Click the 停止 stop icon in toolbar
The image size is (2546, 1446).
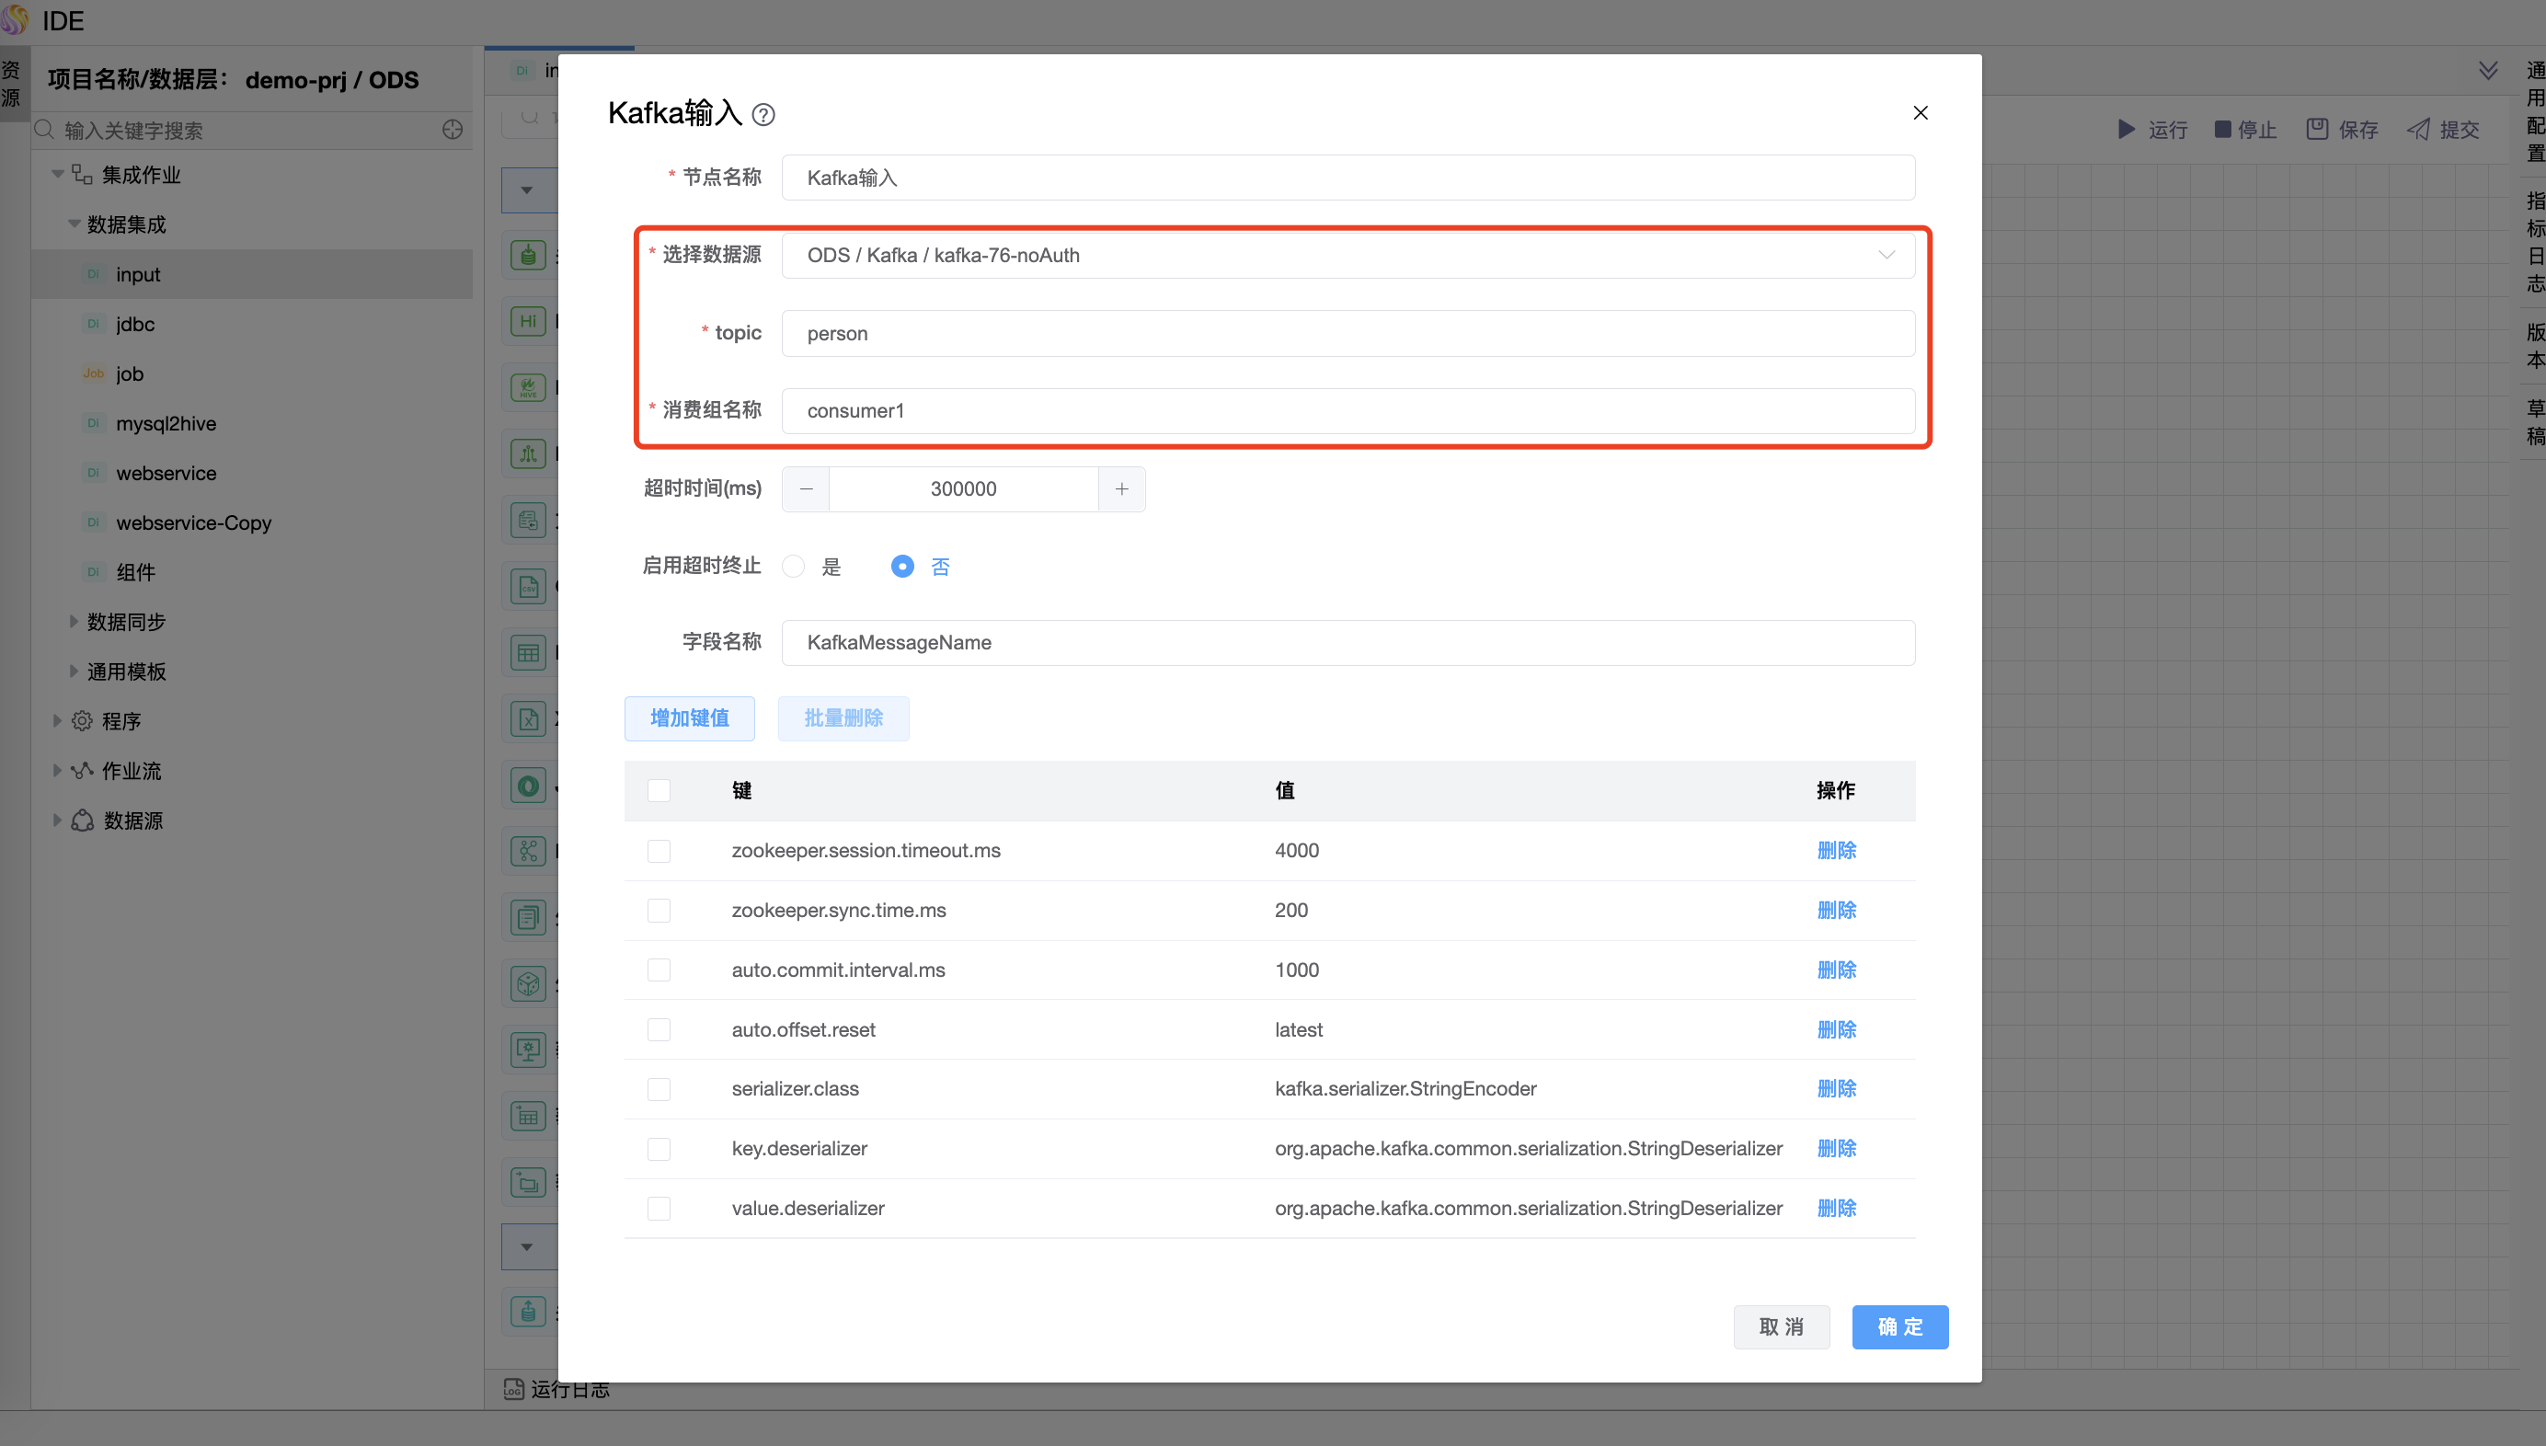2222,129
